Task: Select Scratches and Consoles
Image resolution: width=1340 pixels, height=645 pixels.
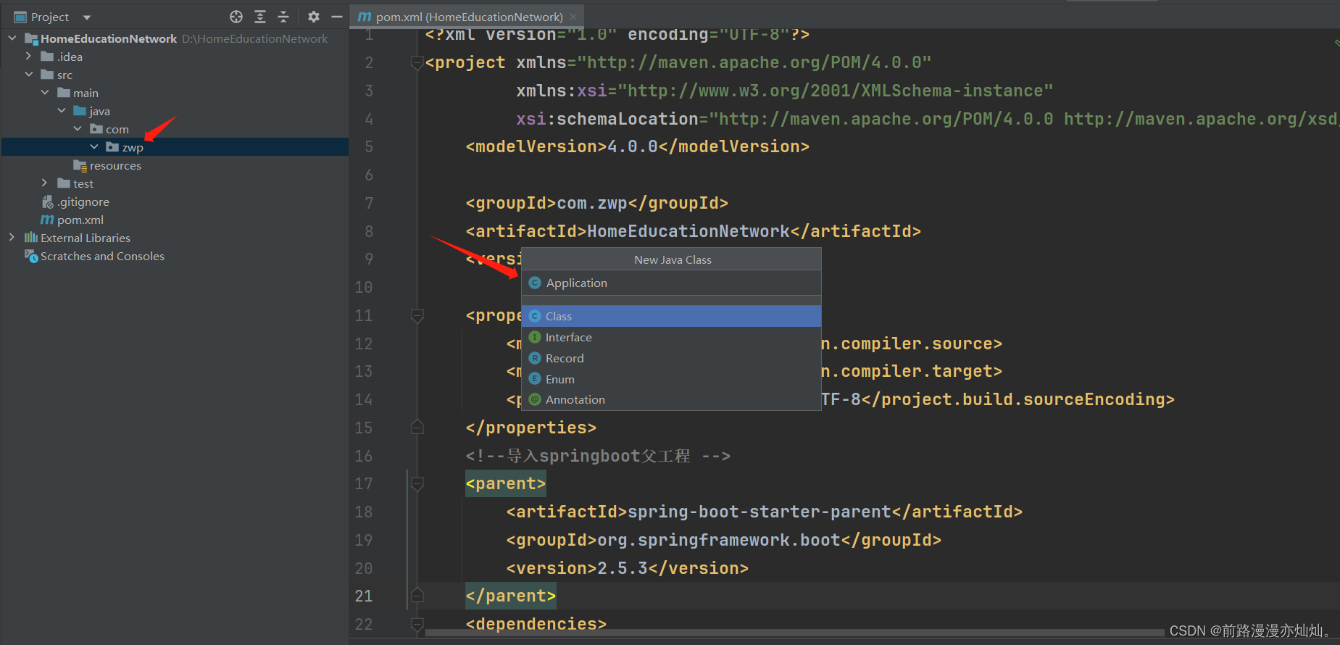Action: (102, 256)
